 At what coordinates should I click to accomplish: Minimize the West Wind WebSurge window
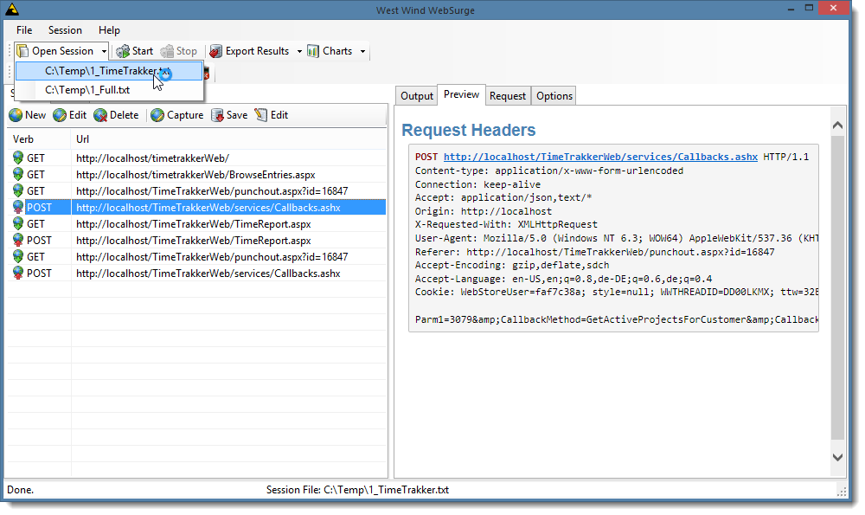(791, 9)
